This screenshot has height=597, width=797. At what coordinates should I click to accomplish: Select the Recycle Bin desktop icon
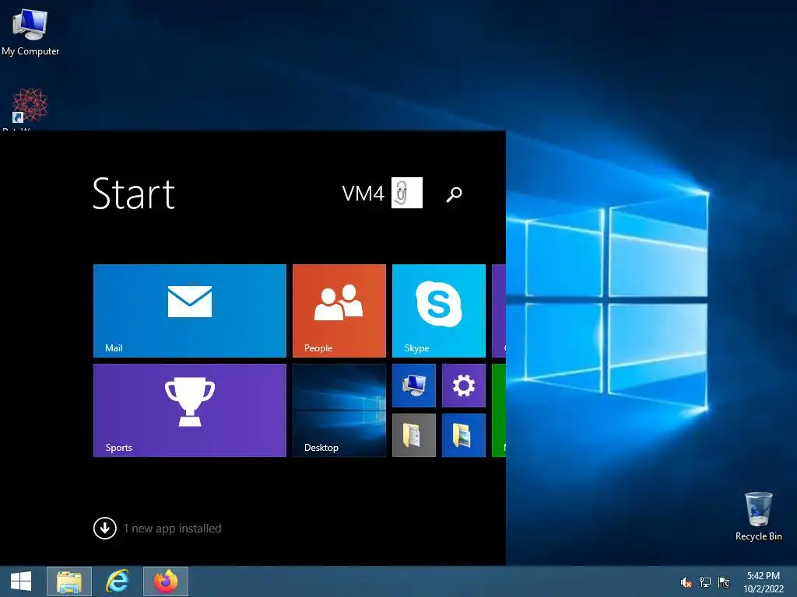coord(758,516)
